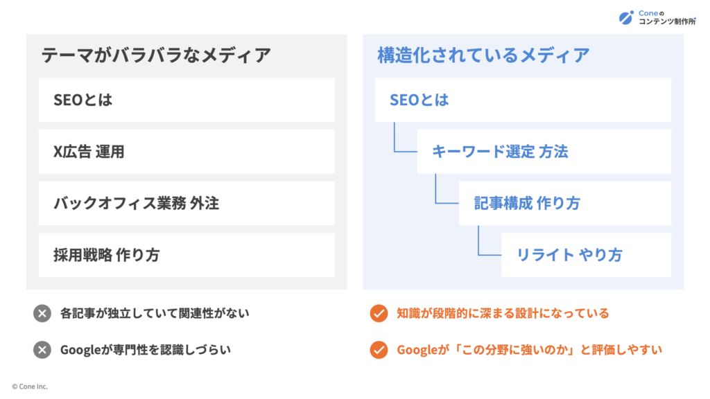Click the connector line leading to キーワード選定 方法
710x399 pixels.
tap(405, 137)
